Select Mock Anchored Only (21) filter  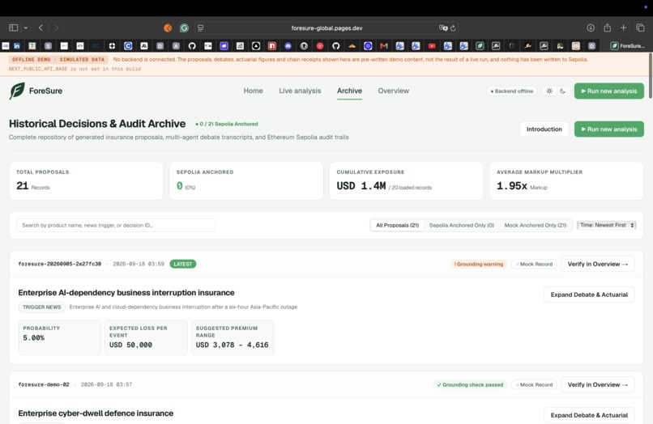536,225
